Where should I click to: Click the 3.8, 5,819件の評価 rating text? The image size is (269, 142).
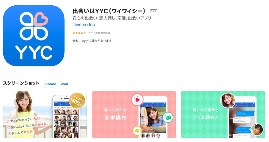click(x=99, y=33)
